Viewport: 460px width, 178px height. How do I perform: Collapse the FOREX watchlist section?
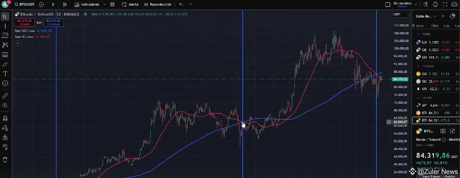418,34
